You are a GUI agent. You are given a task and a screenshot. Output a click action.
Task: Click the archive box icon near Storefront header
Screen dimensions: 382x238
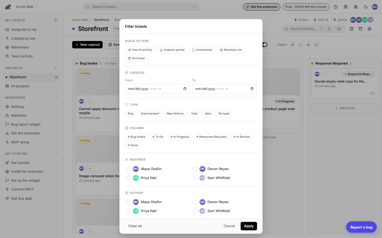361,29
